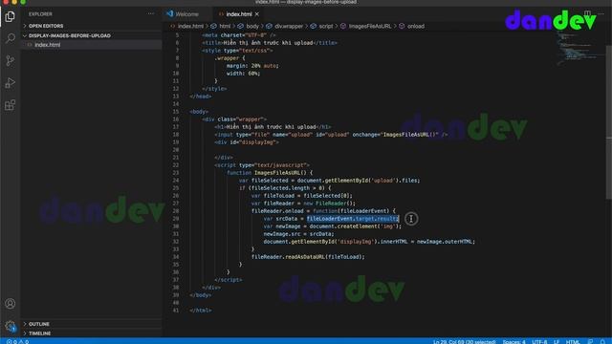Click the EXPLORER panel title
The height and width of the screenshot is (344, 612).
(40, 14)
